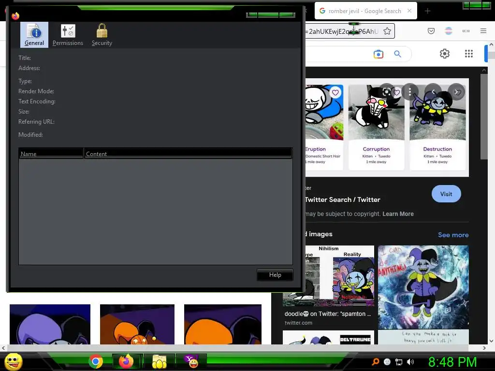Click the heart on the Eruption card

point(335,92)
